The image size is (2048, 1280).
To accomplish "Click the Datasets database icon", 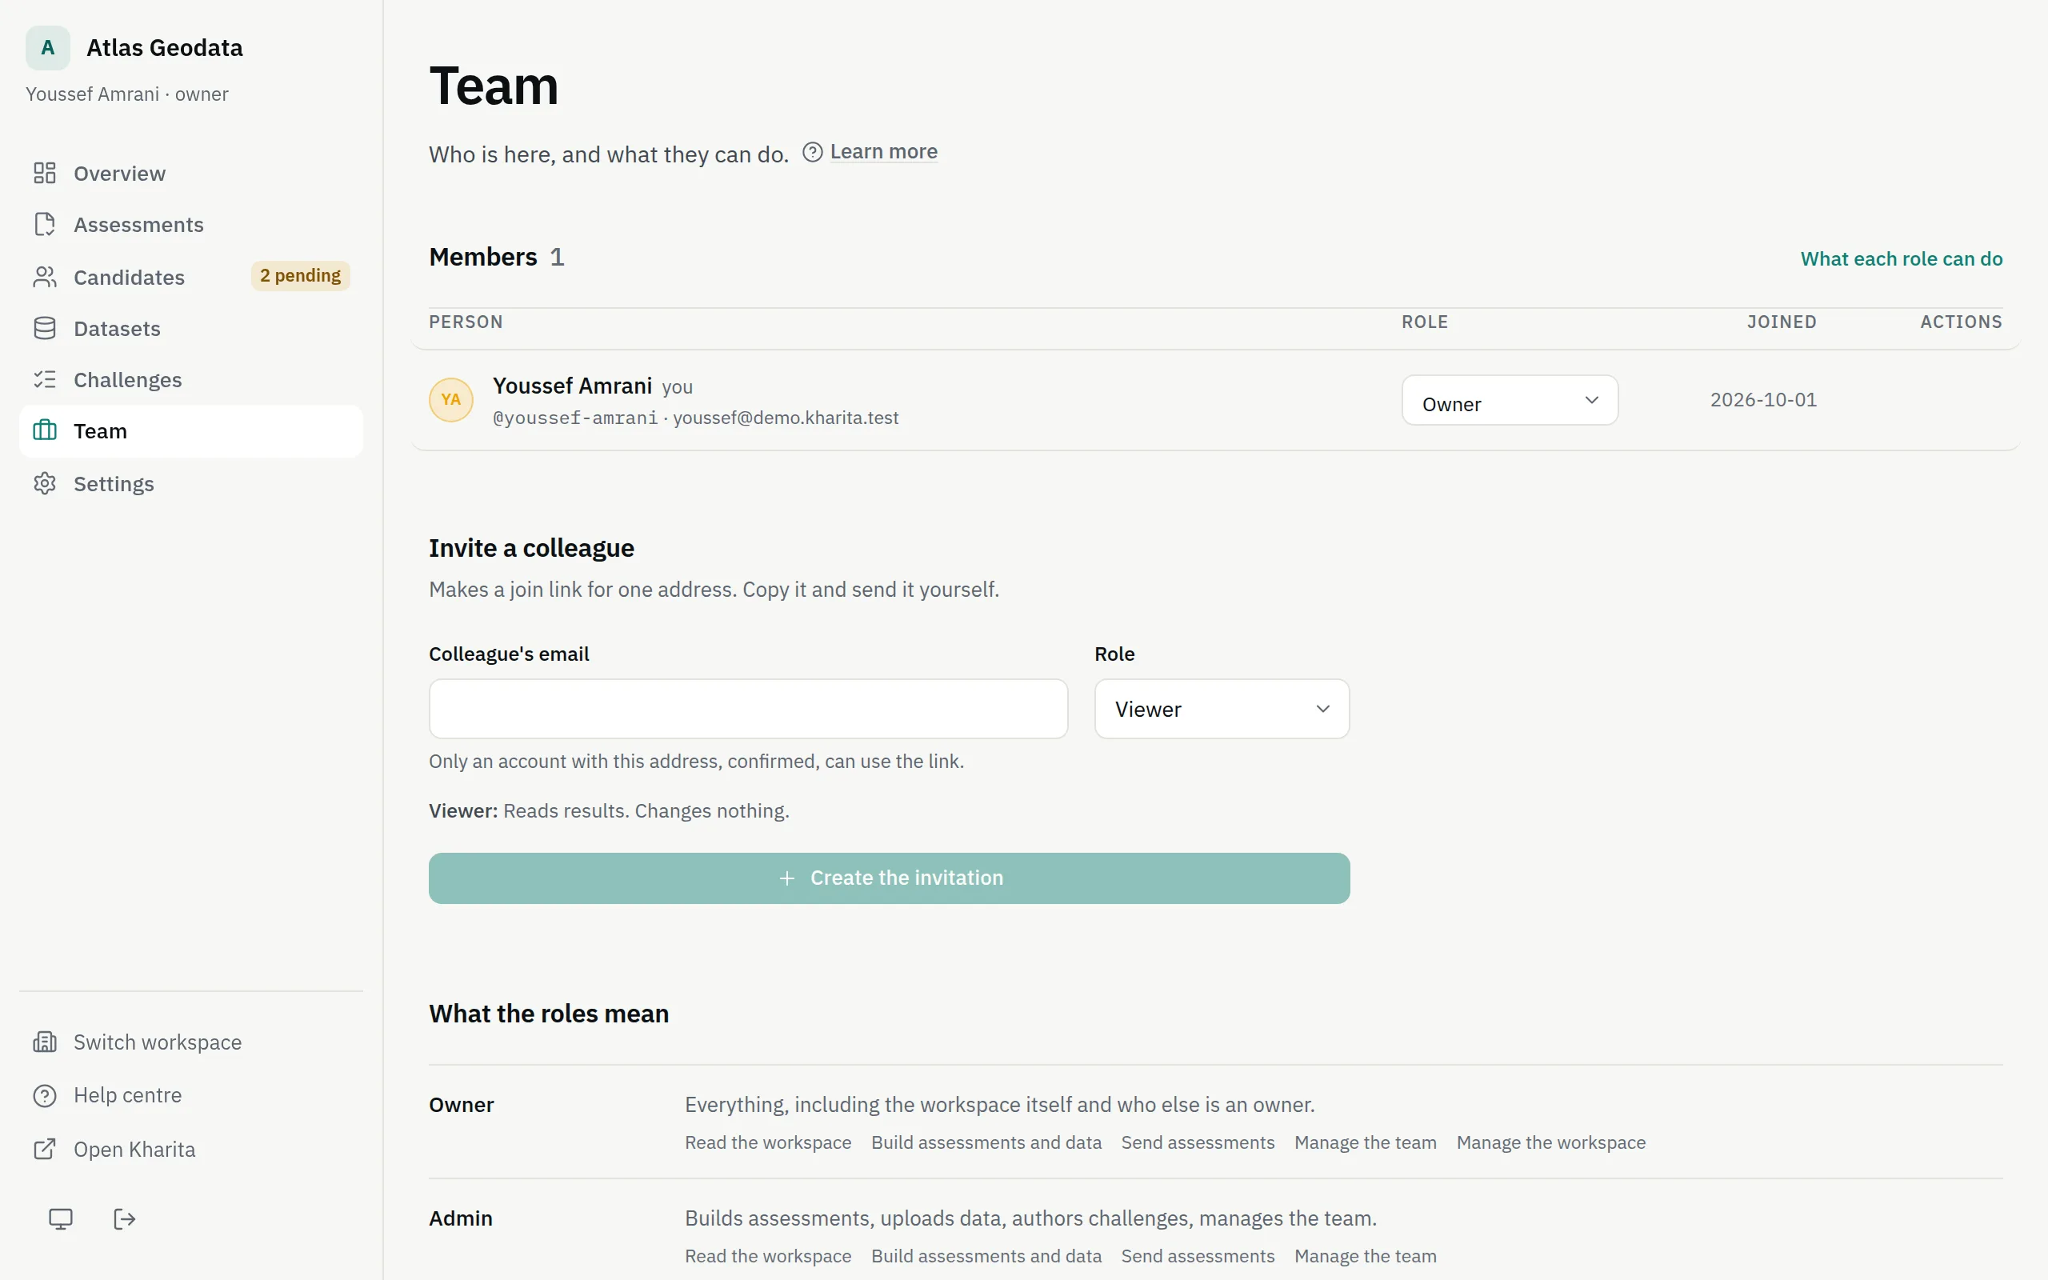I will coord(45,329).
